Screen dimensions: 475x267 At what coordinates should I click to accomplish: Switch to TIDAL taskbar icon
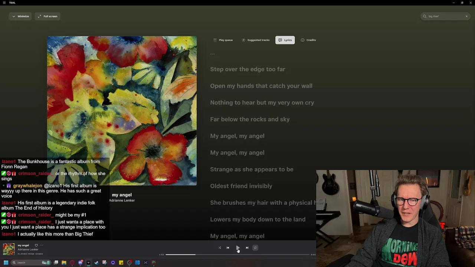tap(88, 263)
